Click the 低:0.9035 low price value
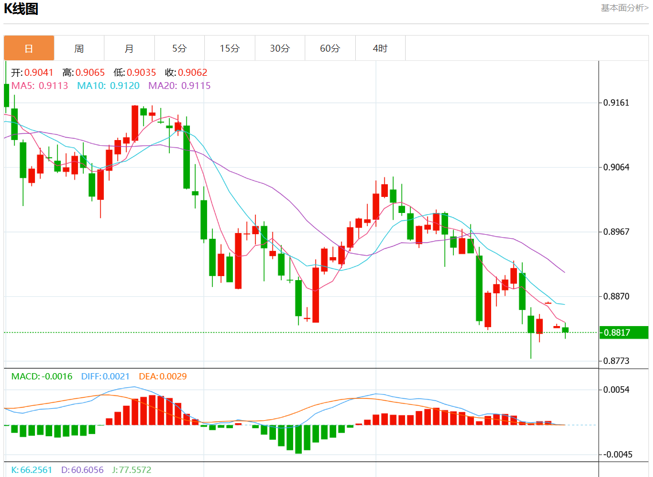Screen dimensions: 653x477 point(134,72)
